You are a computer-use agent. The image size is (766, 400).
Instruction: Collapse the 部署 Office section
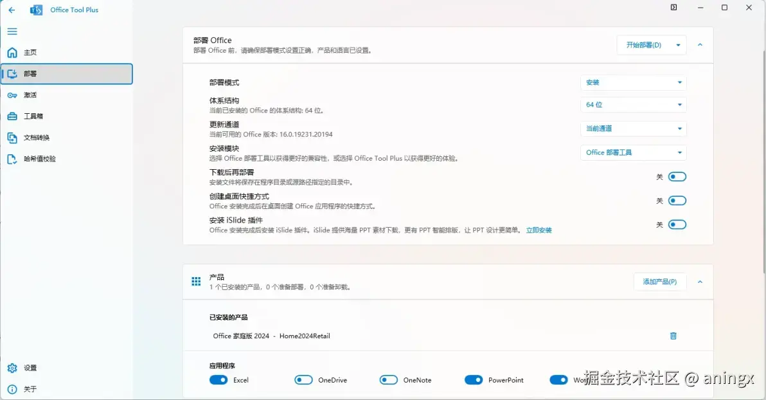[700, 45]
